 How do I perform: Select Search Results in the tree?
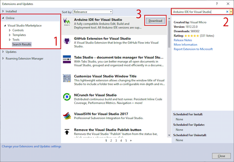(21, 44)
